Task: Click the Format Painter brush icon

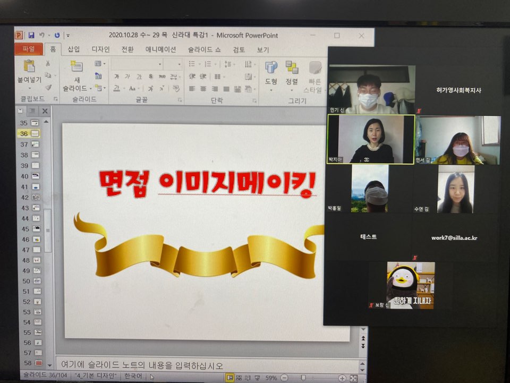Action: click(x=48, y=87)
